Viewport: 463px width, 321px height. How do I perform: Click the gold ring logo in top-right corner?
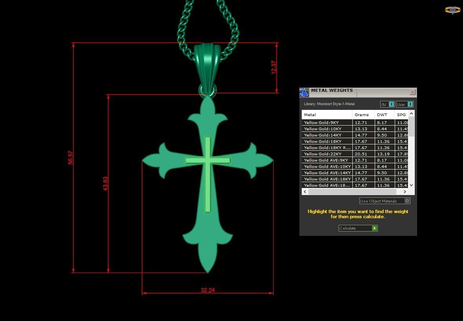[x=452, y=10]
